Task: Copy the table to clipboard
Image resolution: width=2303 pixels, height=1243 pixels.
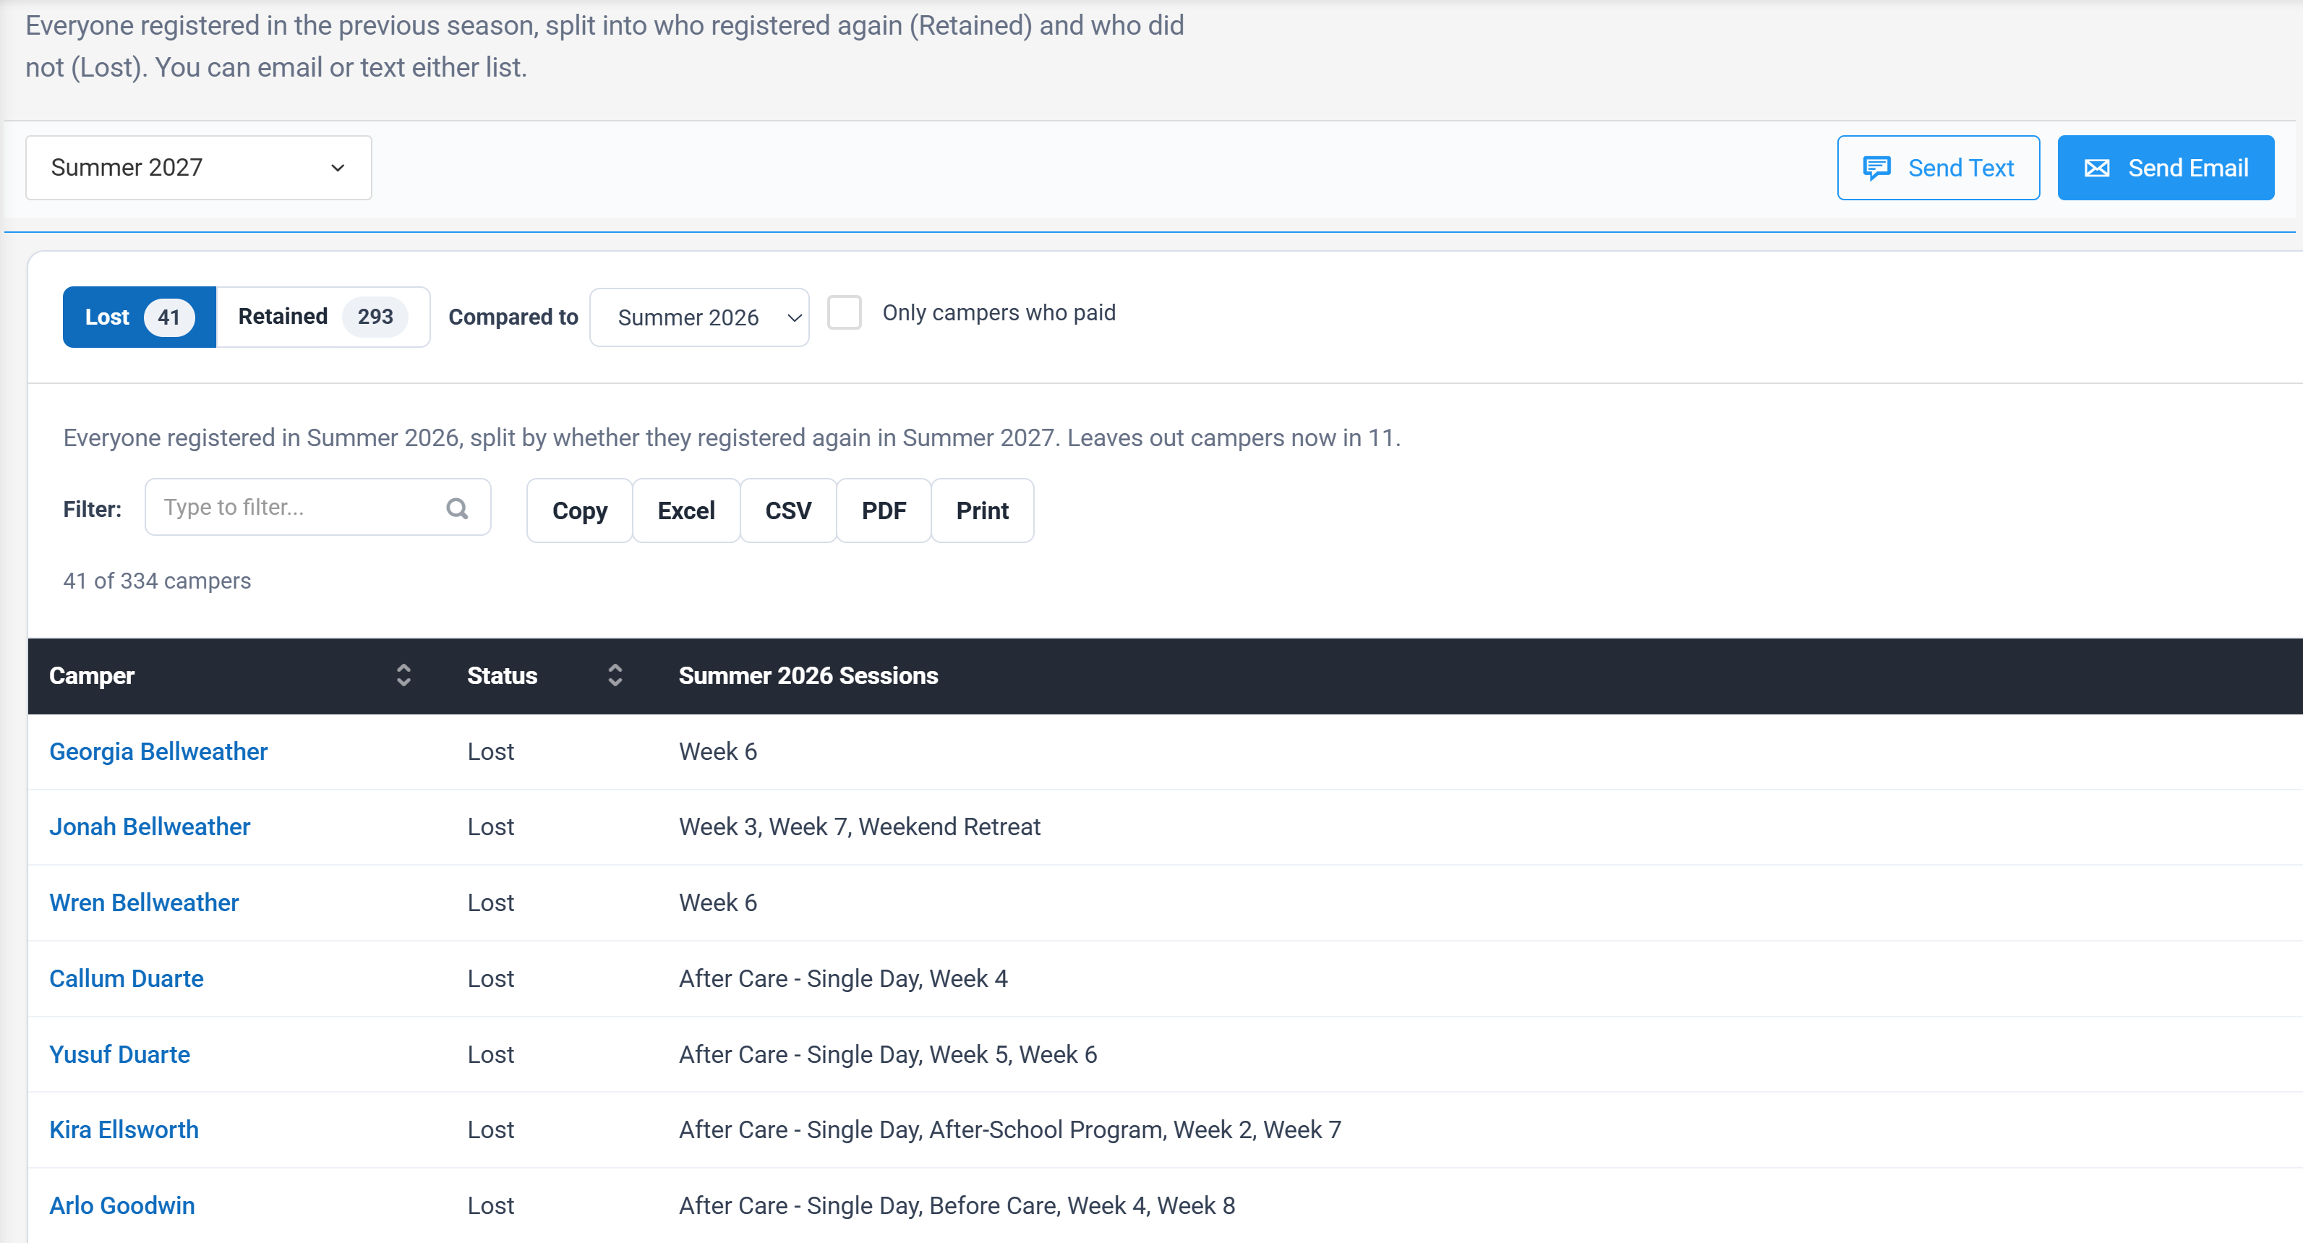Action: coord(579,511)
